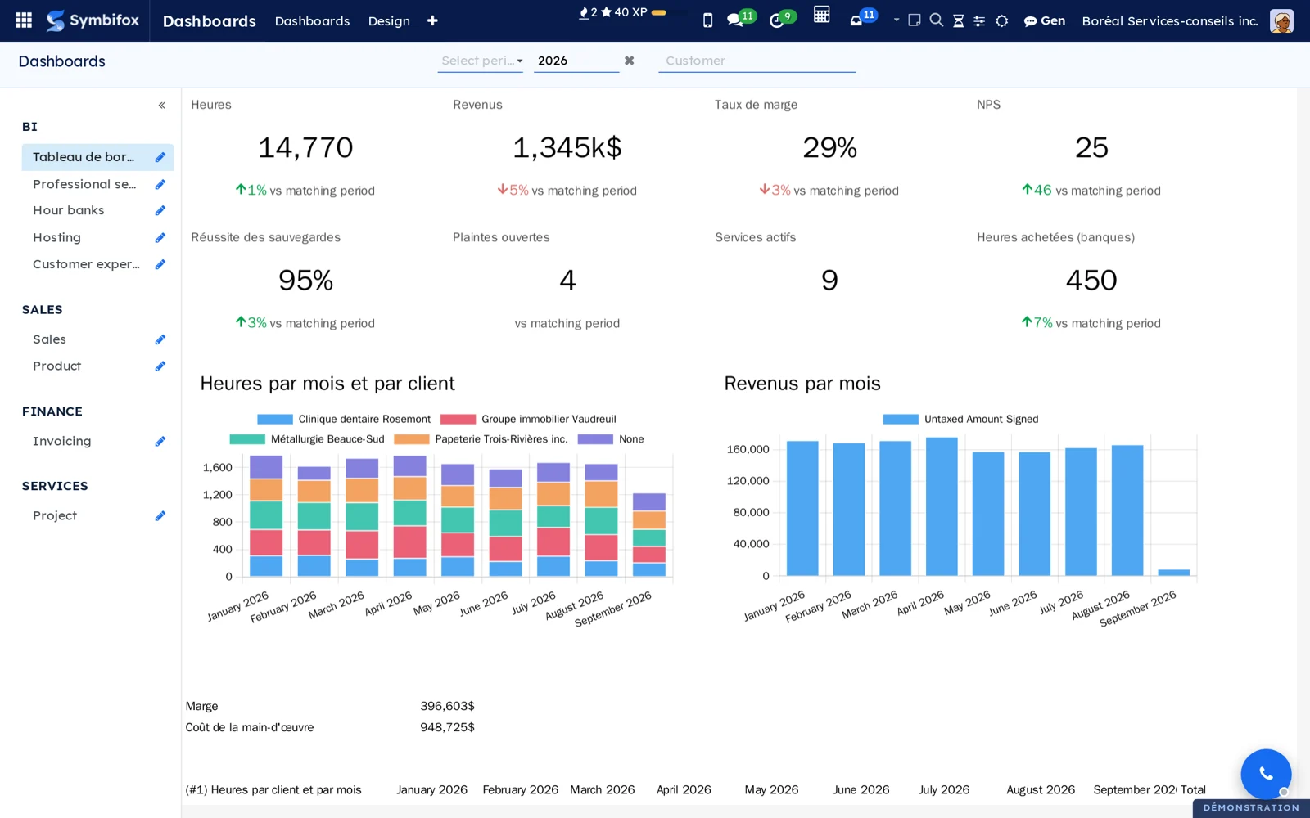
Task: Click the Symbifox logo
Action: pos(93,20)
